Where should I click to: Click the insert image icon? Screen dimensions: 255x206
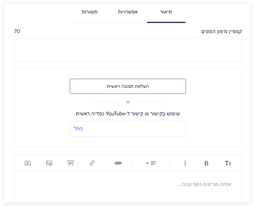click(x=49, y=163)
